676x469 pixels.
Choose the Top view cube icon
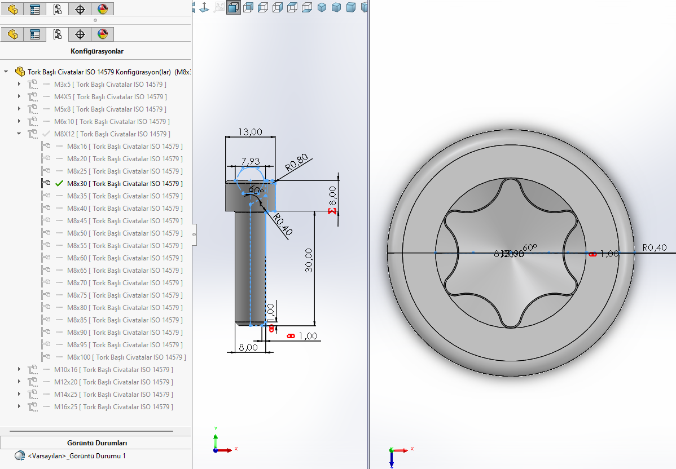(x=292, y=7)
